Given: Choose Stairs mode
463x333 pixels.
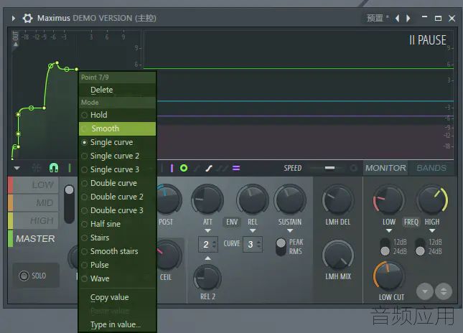Looking at the screenshot, I should pos(117,238).
